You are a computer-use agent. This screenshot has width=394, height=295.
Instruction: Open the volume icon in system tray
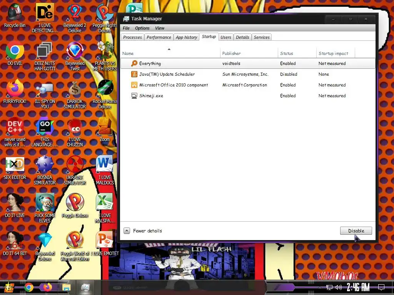click(339, 287)
